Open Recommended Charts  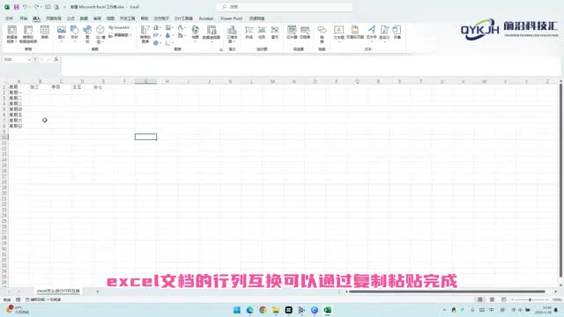click(x=145, y=34)
